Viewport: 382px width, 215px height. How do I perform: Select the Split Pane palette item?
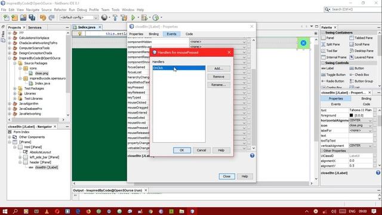331,44
